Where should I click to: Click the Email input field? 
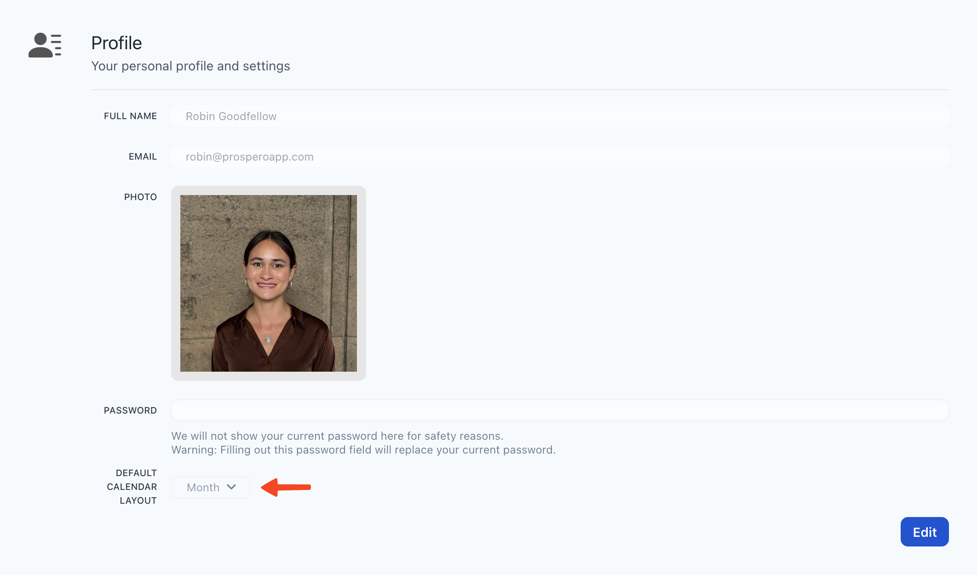(x=559, y=156)
